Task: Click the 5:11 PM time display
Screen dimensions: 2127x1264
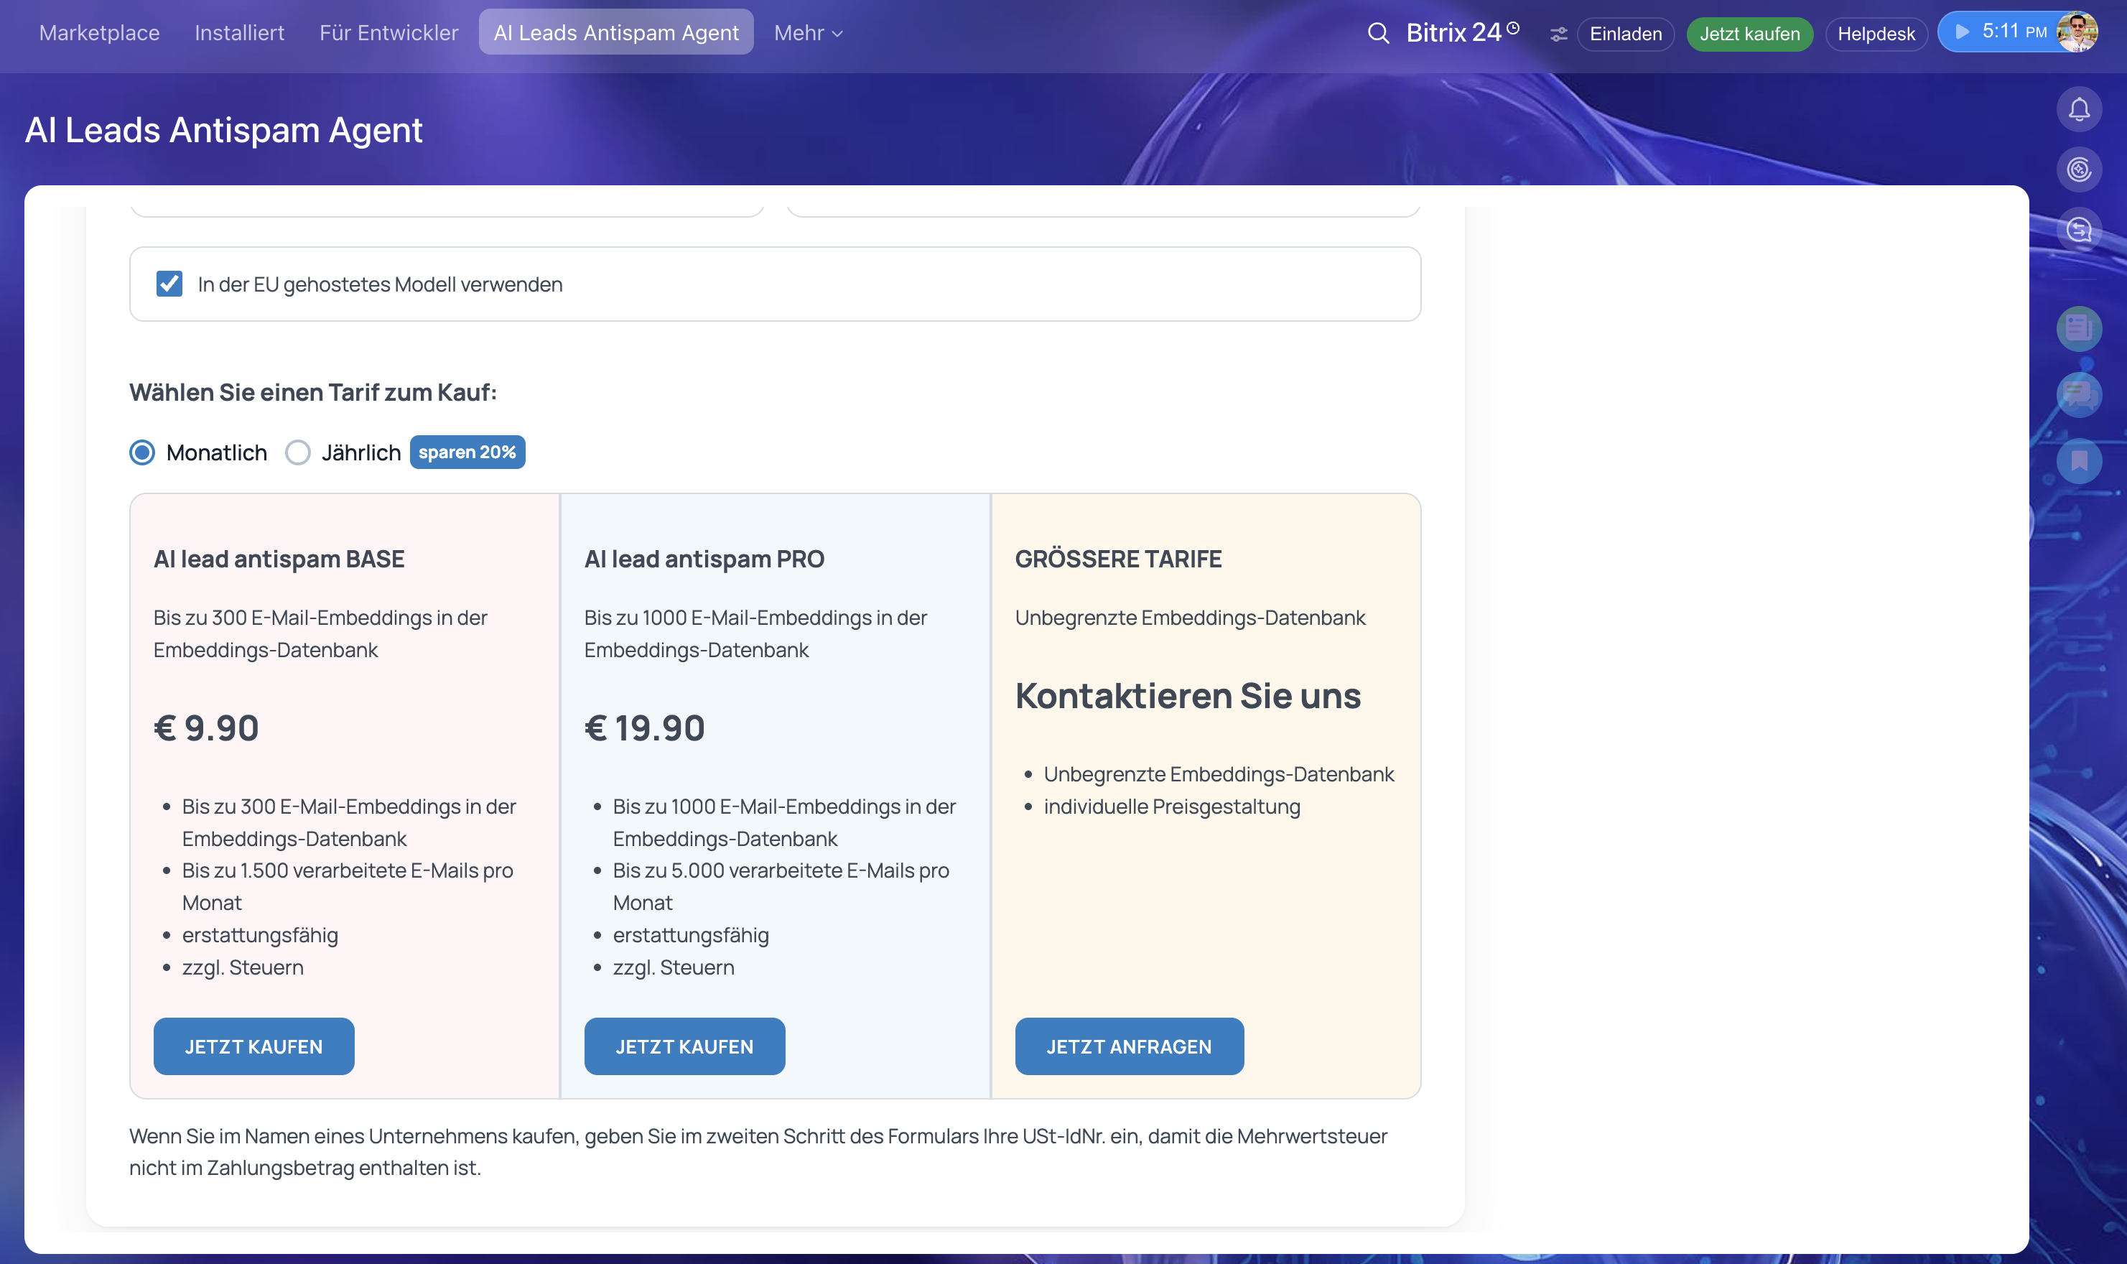Action: click(x=2014, y=32)
